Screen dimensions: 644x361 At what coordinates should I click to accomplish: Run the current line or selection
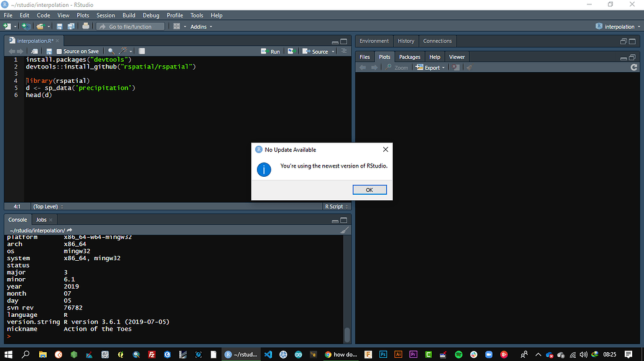(271, 51)
